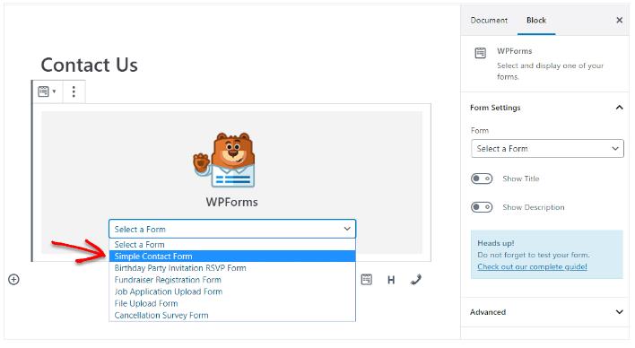Screen dimensions: 635x348
Task: Expand the Advanced panel
Action: pyautogui.click(x=619, y=312)
